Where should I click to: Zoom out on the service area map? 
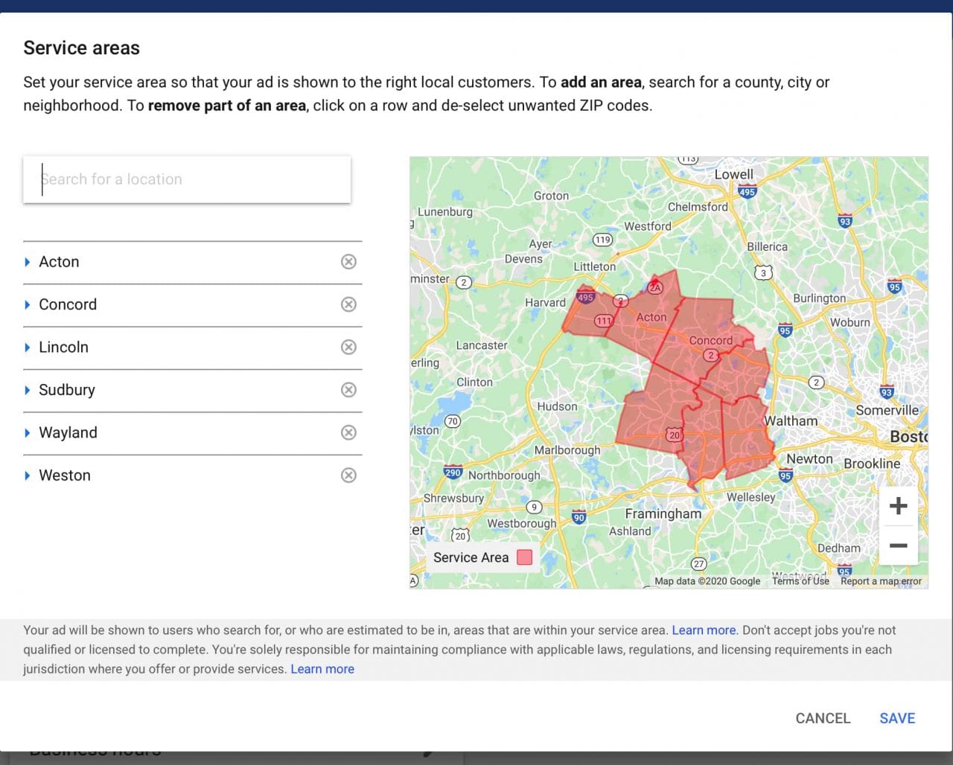pos(899,545)
